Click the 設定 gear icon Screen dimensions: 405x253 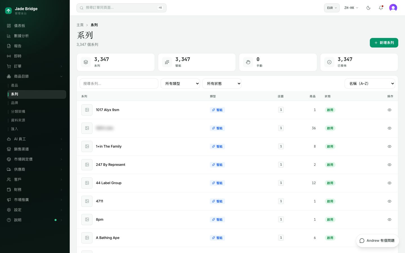(x=9, y=210)
